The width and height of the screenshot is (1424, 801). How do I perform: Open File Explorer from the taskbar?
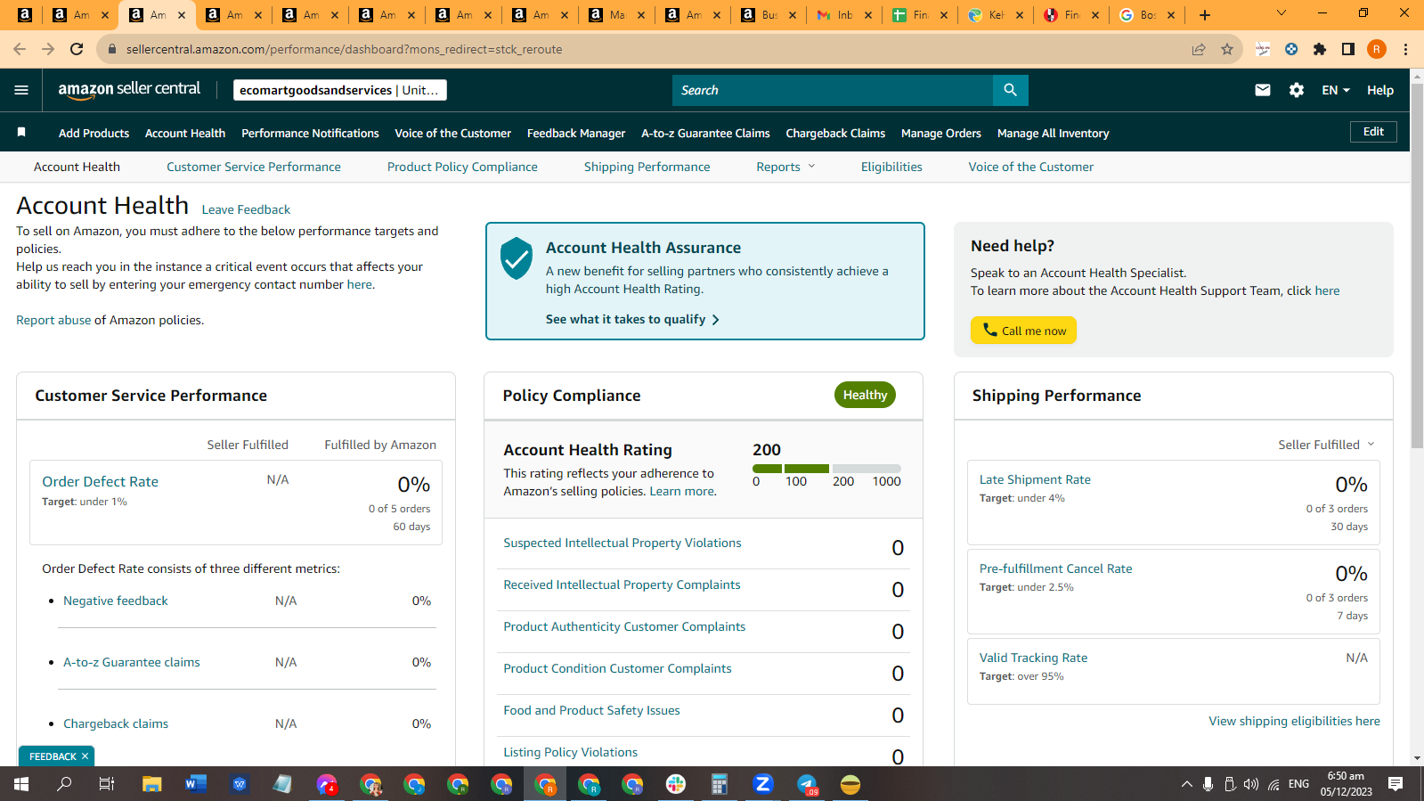pos(151,784)
